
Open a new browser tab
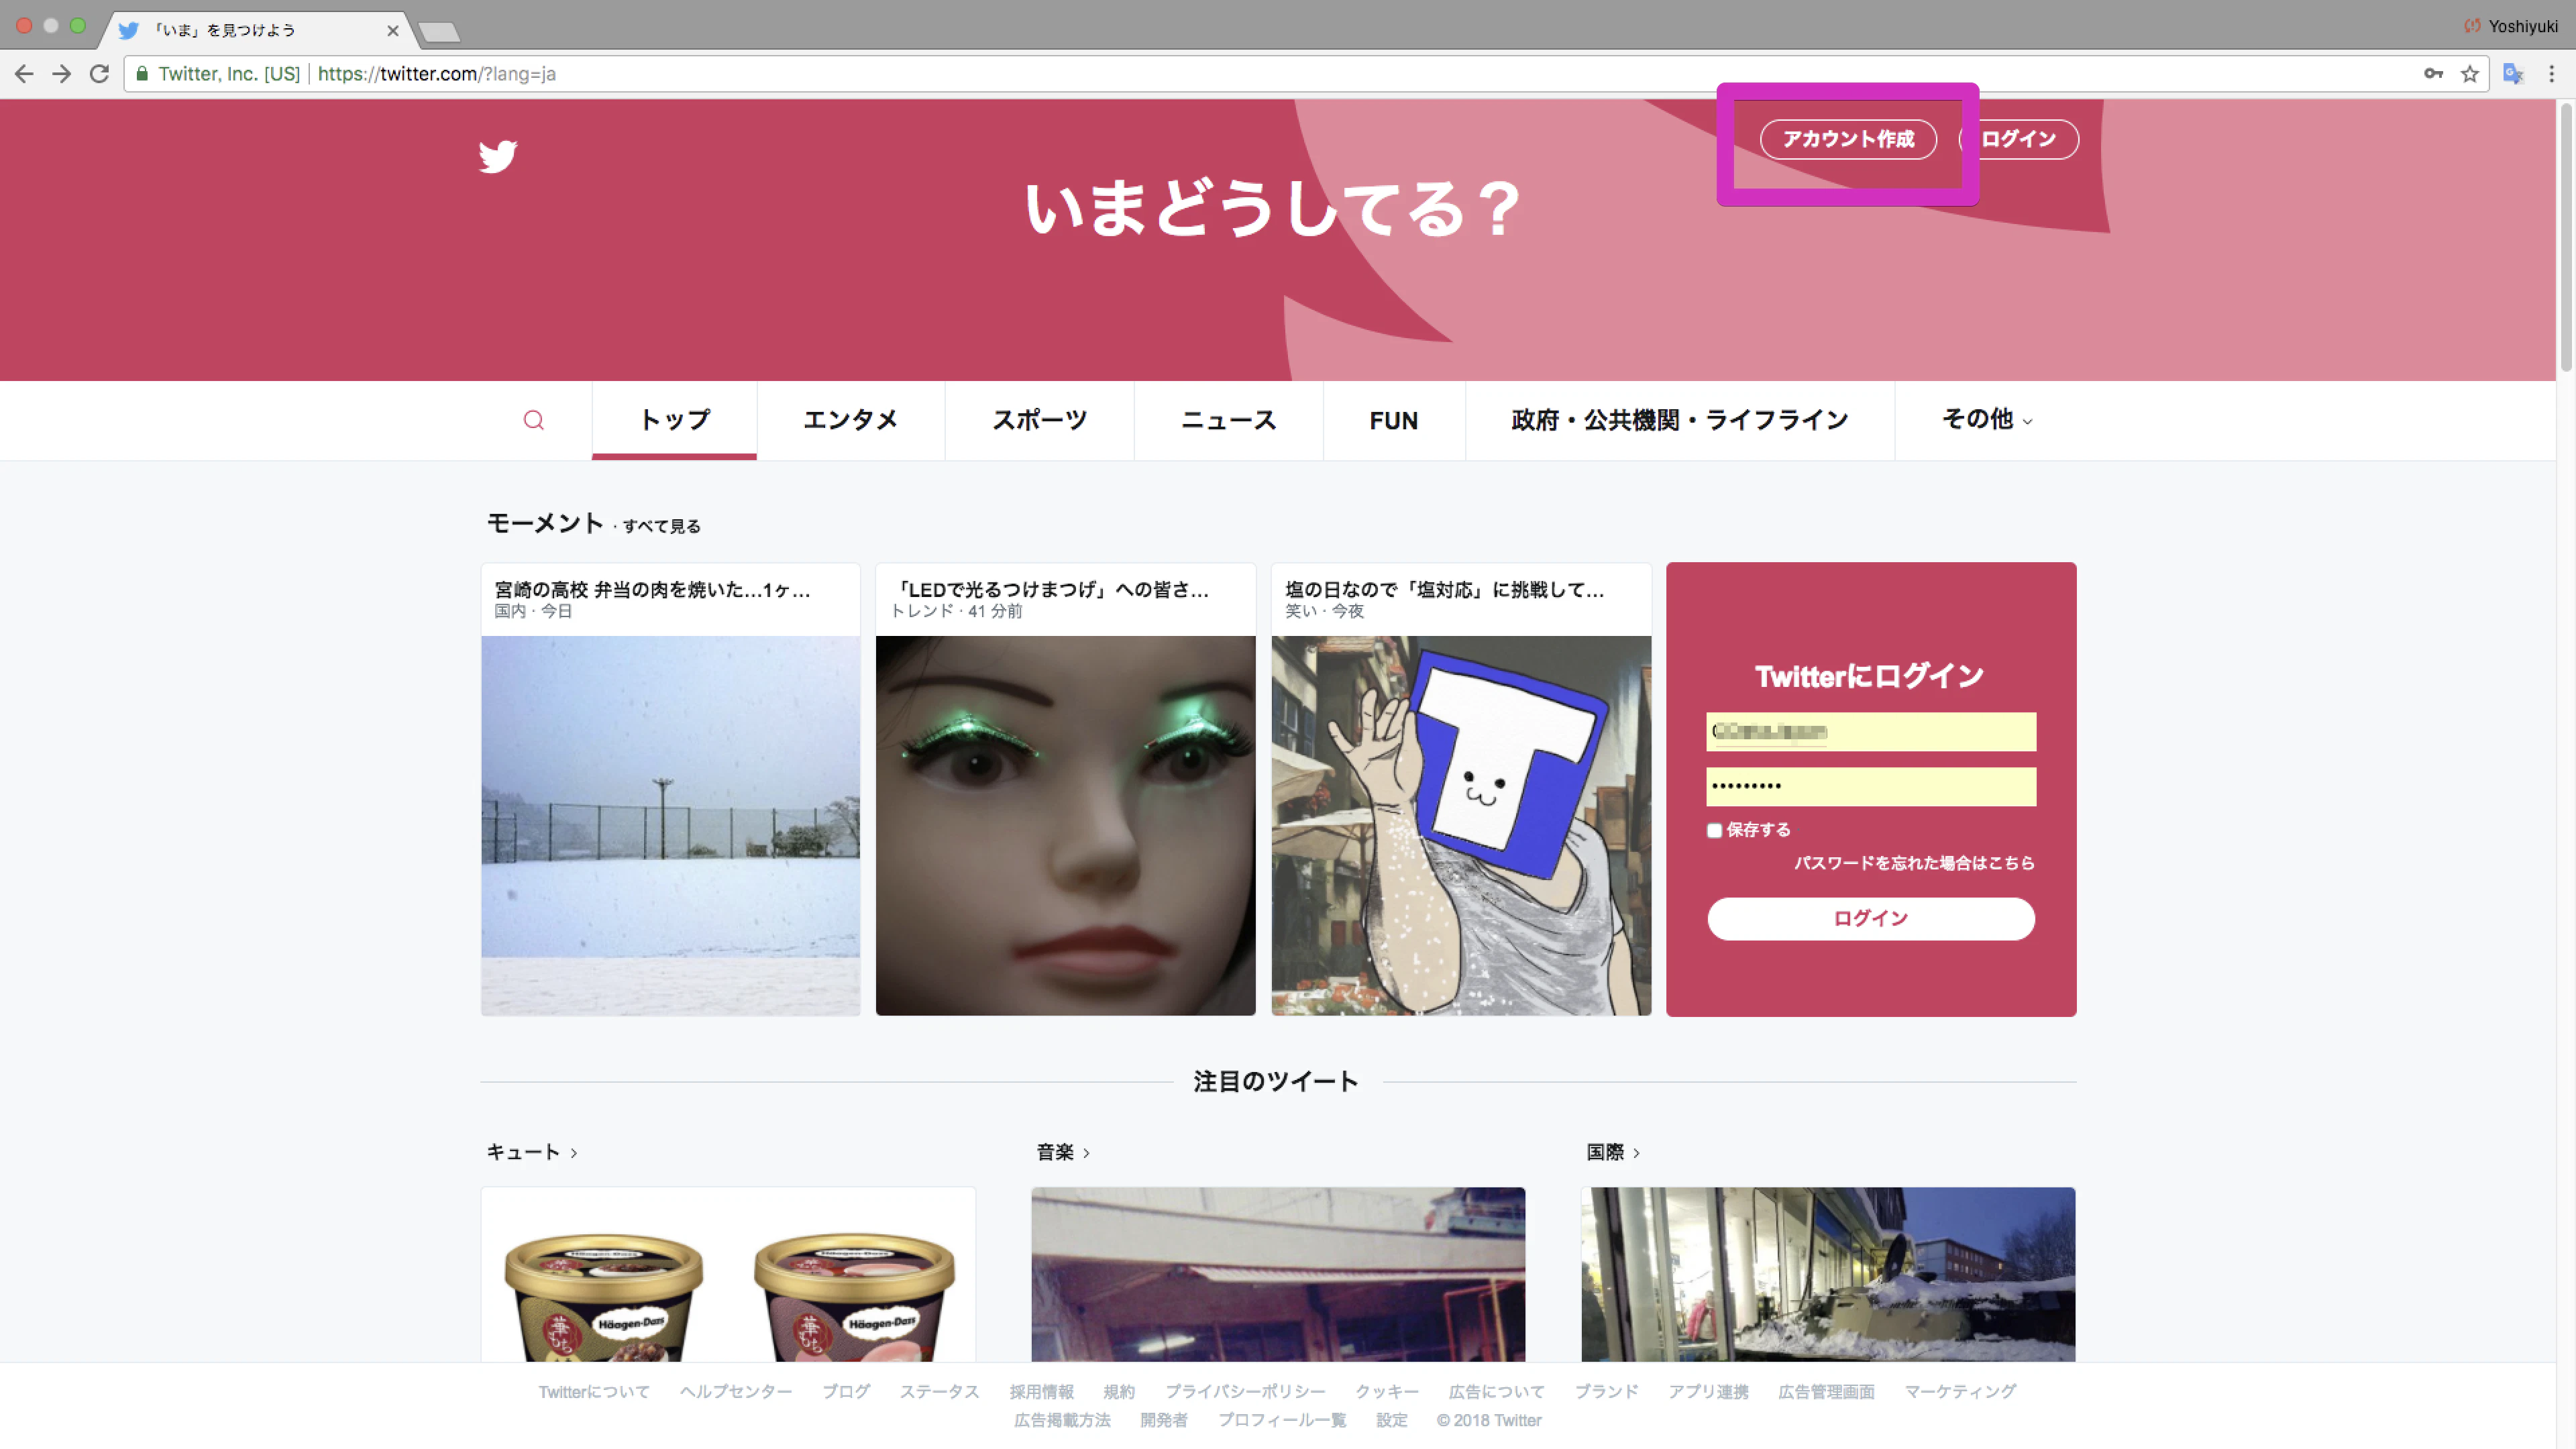(439, 32)
